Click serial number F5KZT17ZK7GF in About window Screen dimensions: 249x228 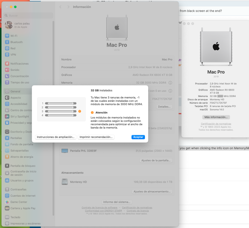(218, 103)
